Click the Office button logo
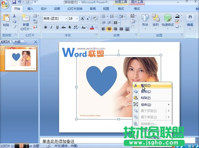 (x=5, y=5)
